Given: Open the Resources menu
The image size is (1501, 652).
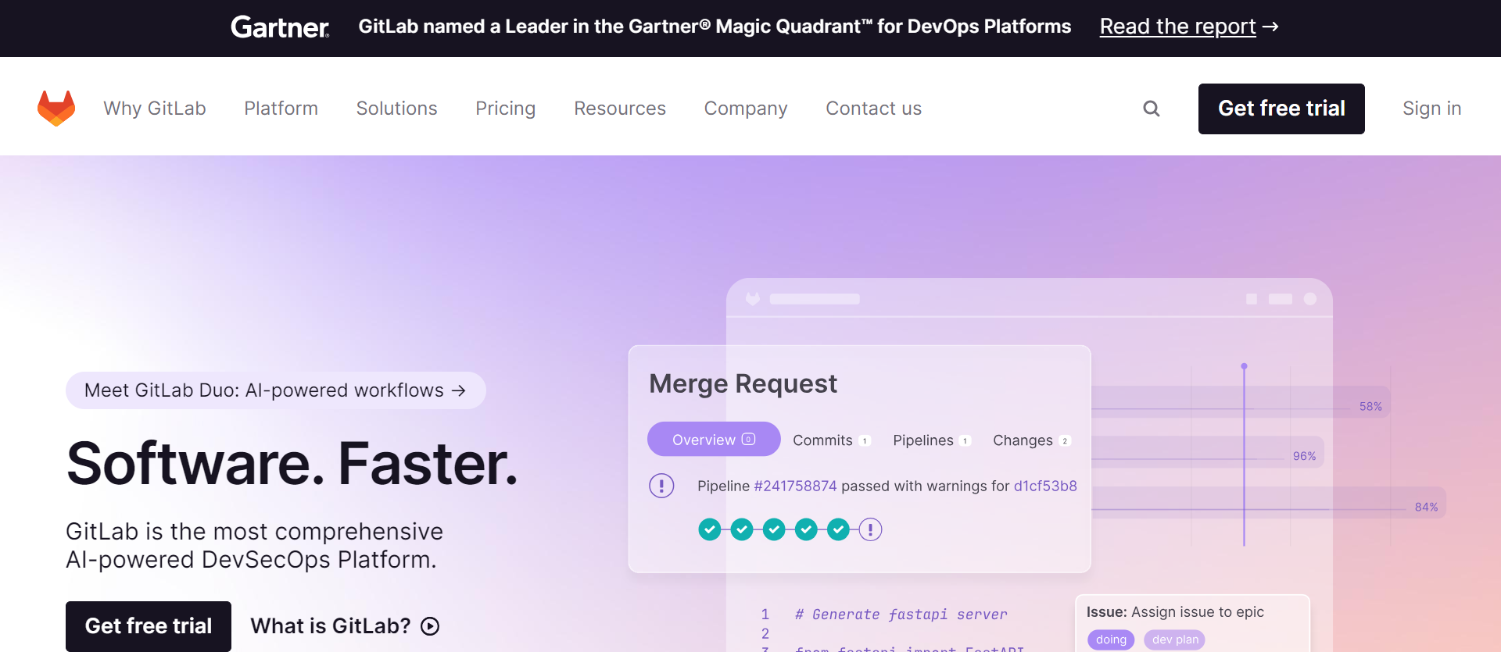Looking at the screenshot, I should pyautogui.click(x=620, y=109).
